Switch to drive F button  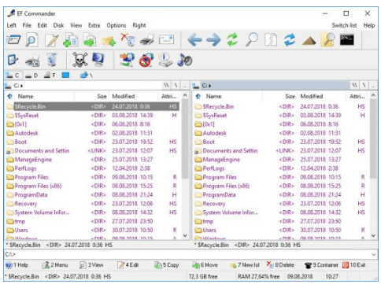click(x=50, y=76)
